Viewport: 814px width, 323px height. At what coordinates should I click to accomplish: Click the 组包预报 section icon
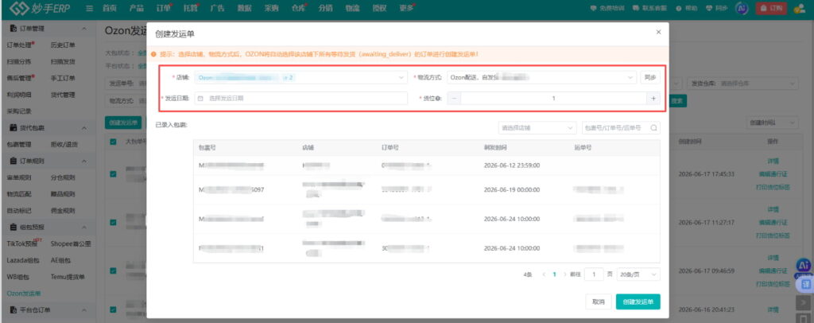point(14,227)
